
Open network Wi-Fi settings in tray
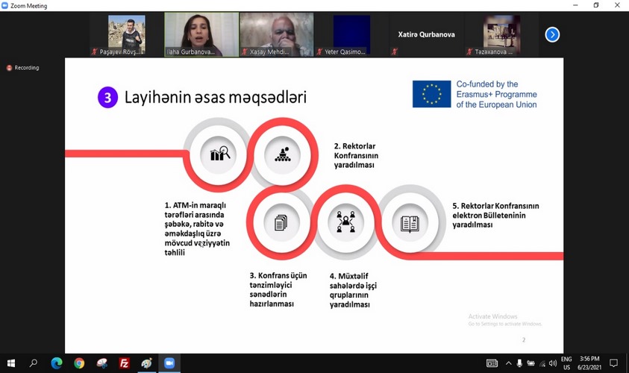(541, 363)
